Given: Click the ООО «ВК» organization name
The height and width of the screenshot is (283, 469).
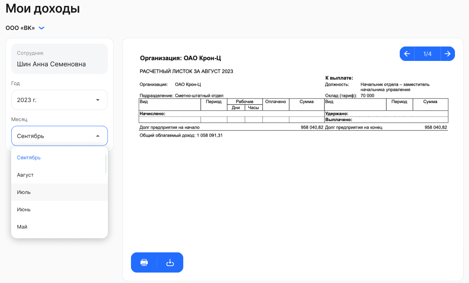Looking at the screenshot, I should click(x=20, y=28).
